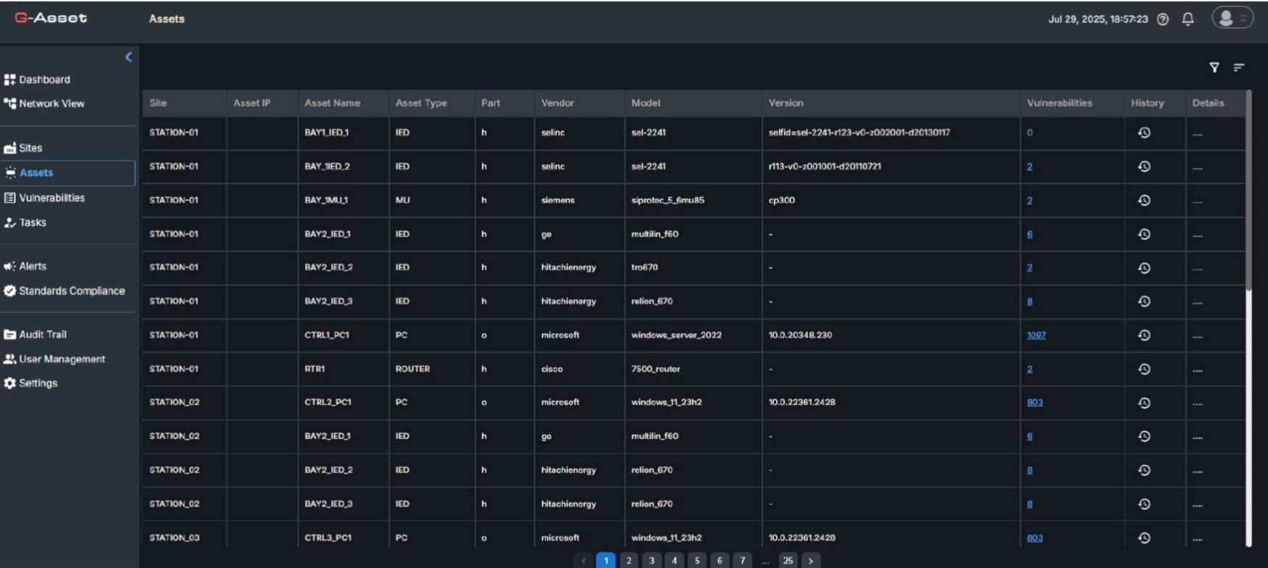The height and width of the screenshot is (568, 1268).
Task: Open Vulnerabilities in the sidebar
Action: point(44,198)
